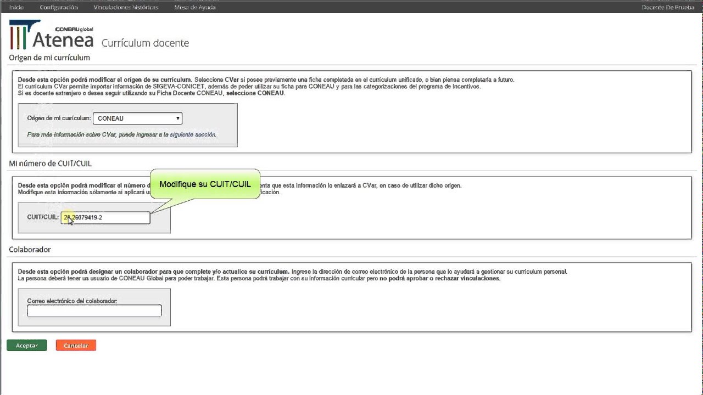Image resolution: width=703 pixels, height=395 pixels.
Task: Expand the Origen de mi currículum dropdown
Action: point(137,119)
